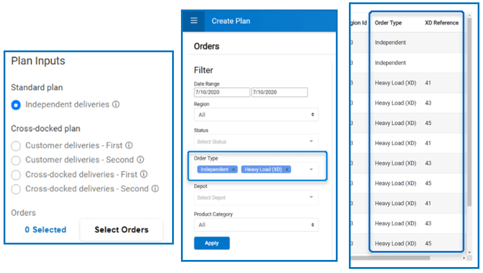Select Independent deliveries radio button
483x273 pixels.
16,105
